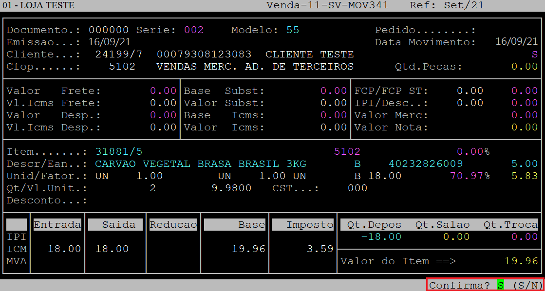The image size is (545, 291).
Task: Click the green S confirmation input
Action: point(500,285)
